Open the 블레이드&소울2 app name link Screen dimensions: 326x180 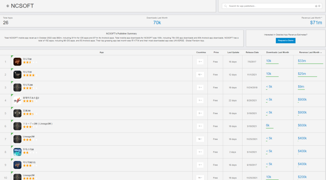click(31, 98)
